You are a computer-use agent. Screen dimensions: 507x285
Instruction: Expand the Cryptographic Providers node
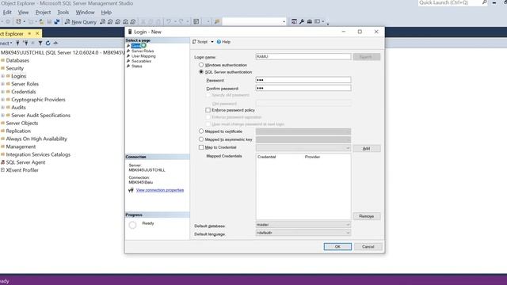pyautogui.click(x=2, y=100)
